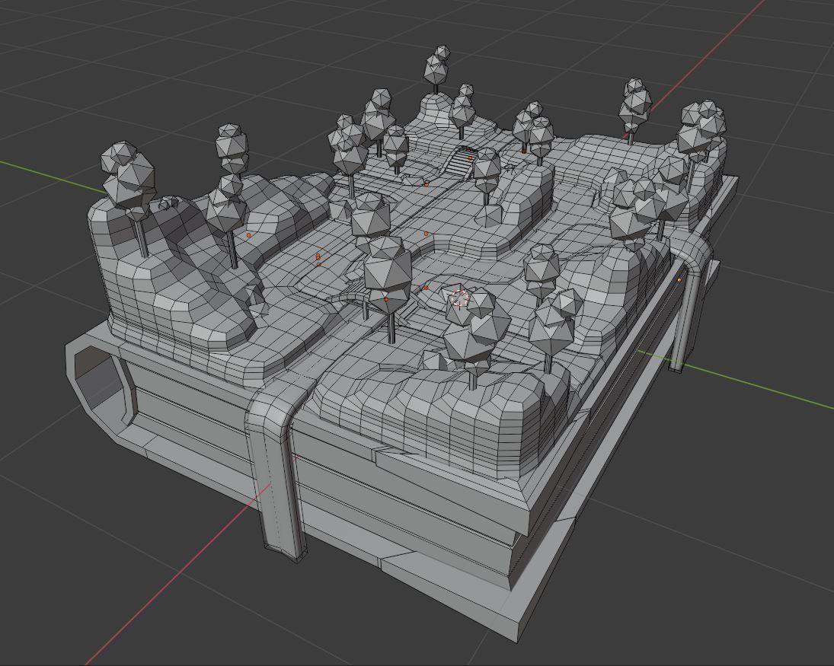Select the tree on the highest back peak
Screen dimensions: 834x666
click(x=438, y=71)
